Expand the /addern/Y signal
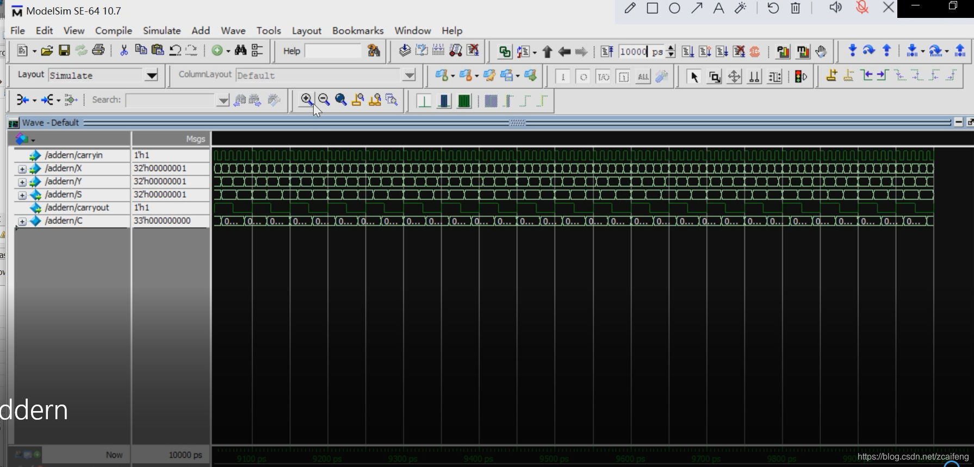 point(22,182)
